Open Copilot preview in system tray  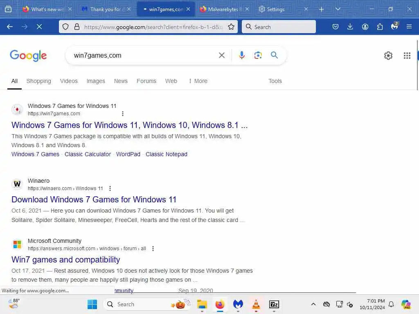[x=406, y=304]
